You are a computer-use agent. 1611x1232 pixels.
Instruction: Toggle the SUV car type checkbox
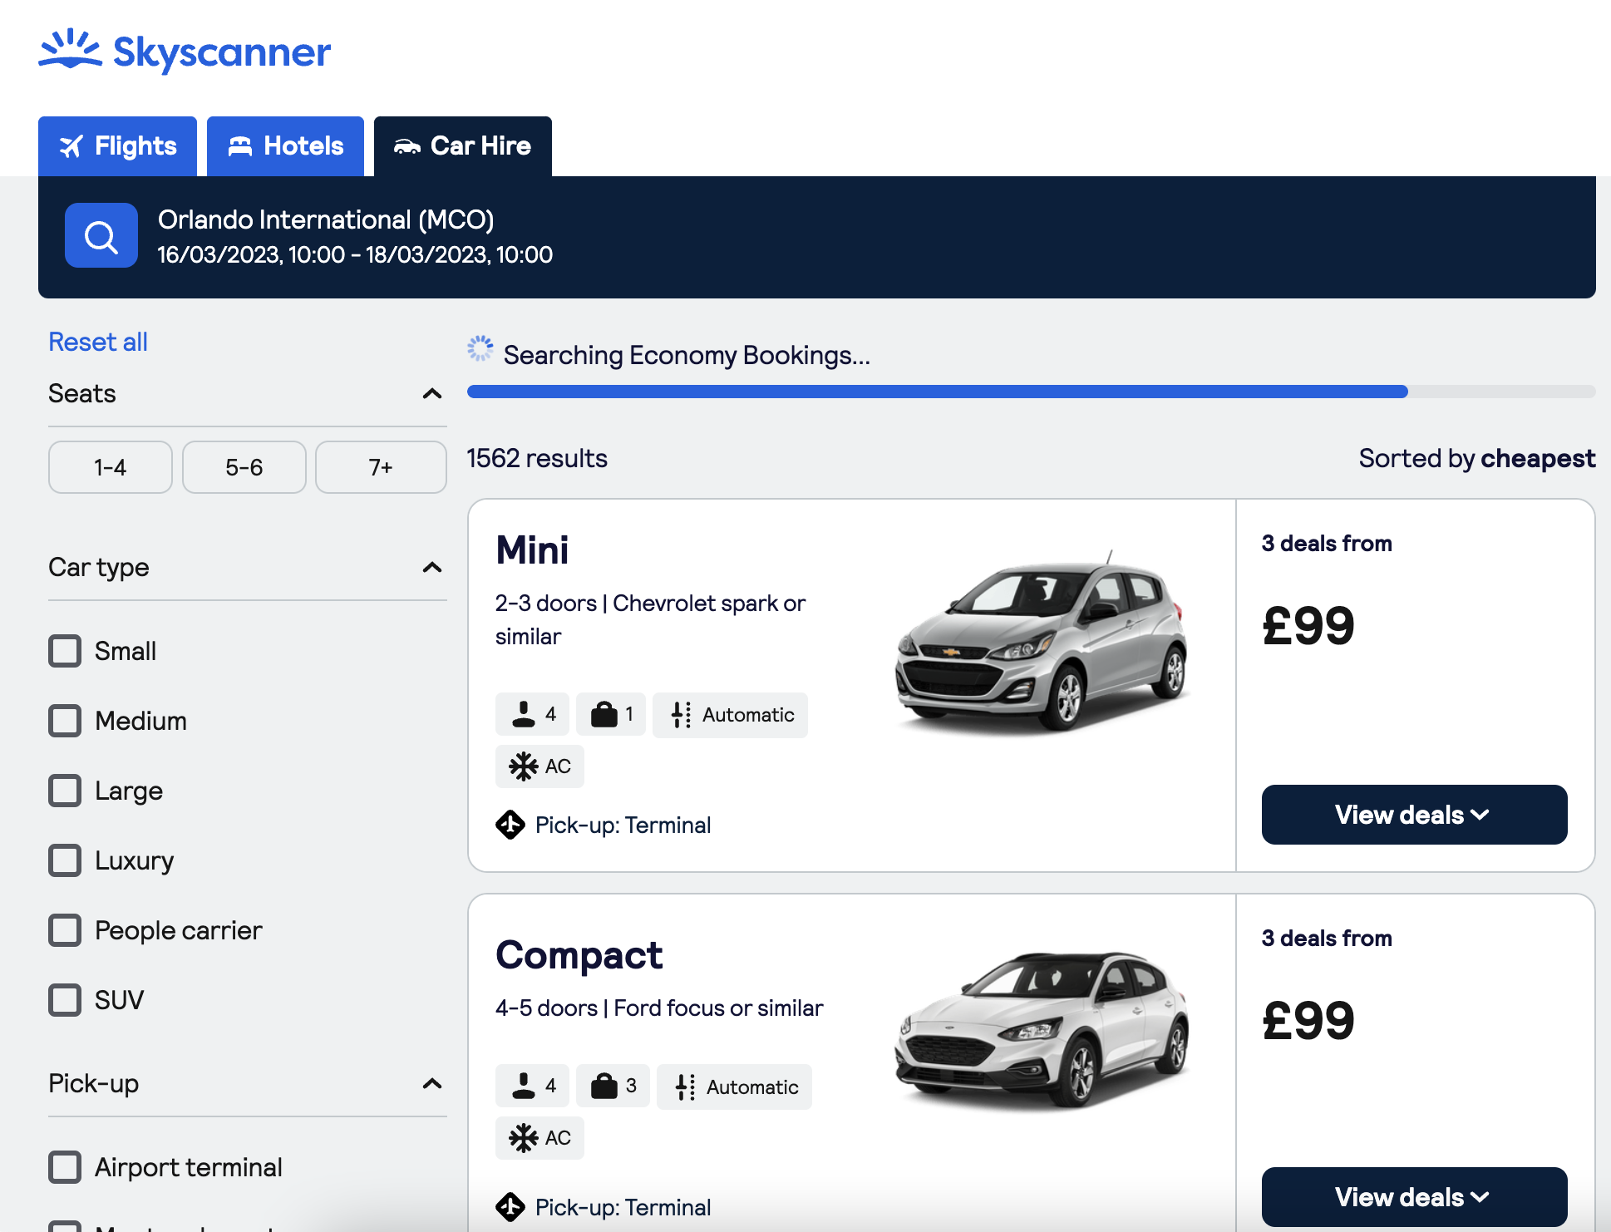tap(65, 1000)
